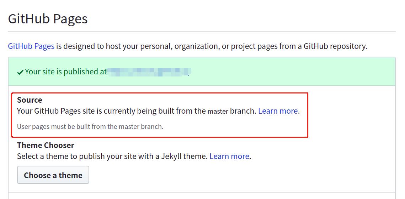
Task: Click empty right side of green banner
Action: pos(302,72)
